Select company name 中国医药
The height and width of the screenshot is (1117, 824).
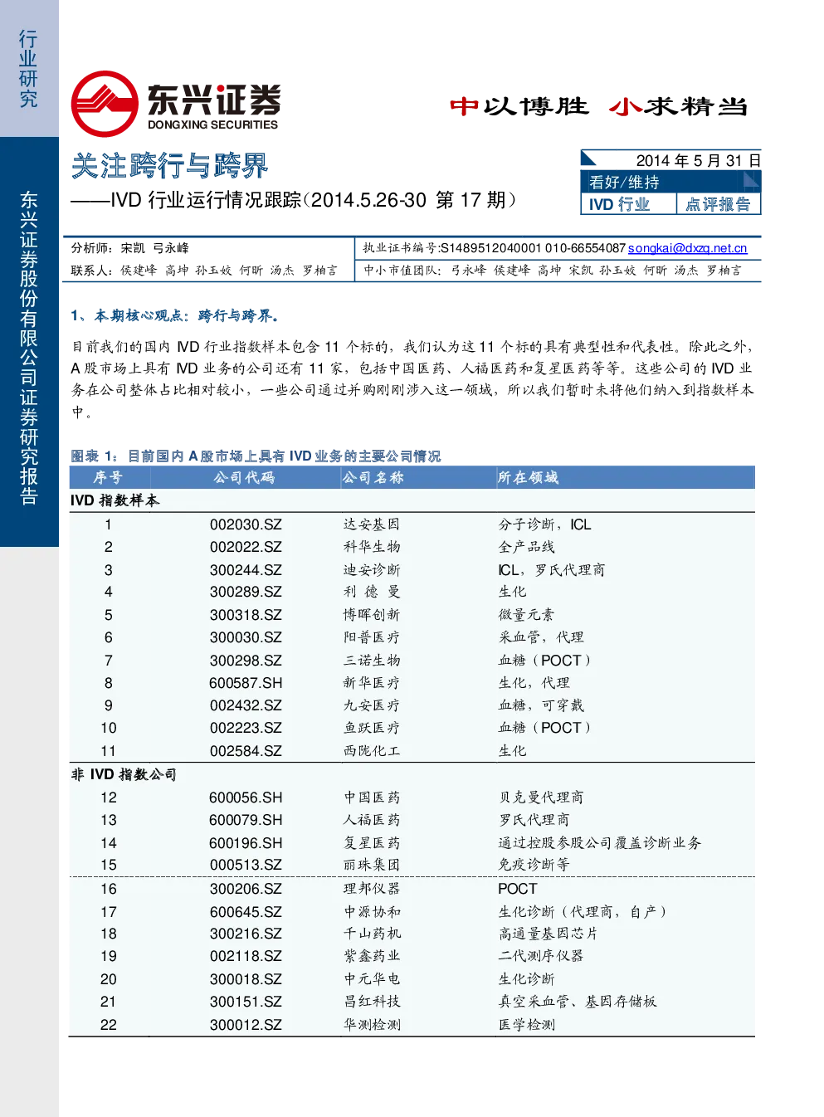[372, 798]
